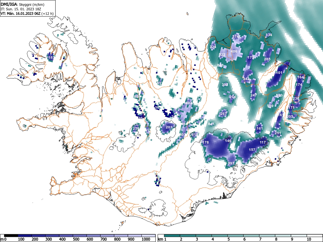Click the '500' label on the meters legend
The width and height of the screenshot is (323, 242).
click(x=76, y=239)
